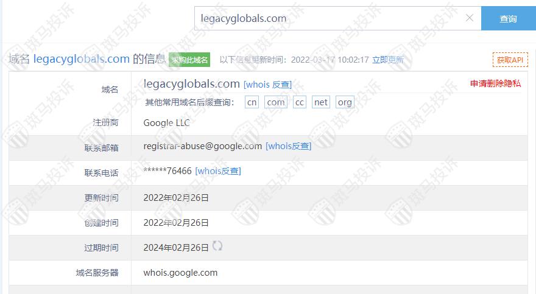
Task: Select the org domain suffix box
Action: (345, 102)
